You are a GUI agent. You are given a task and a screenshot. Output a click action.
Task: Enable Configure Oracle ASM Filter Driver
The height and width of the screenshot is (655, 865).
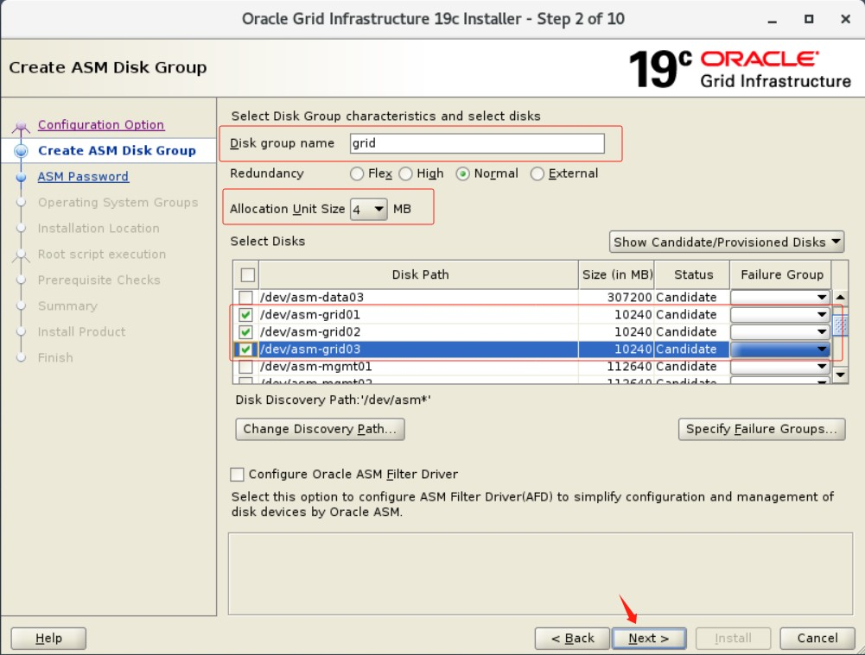click(238, 475)
